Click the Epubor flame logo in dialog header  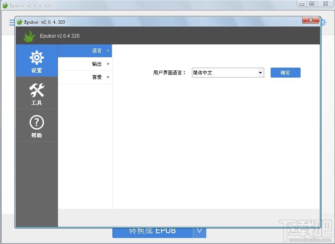tap(29, 36)
